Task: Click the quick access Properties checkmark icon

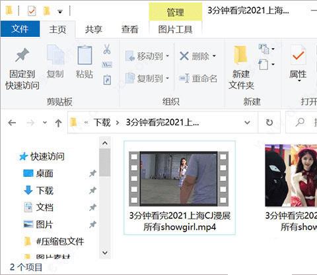Action: tap(32, 11)
